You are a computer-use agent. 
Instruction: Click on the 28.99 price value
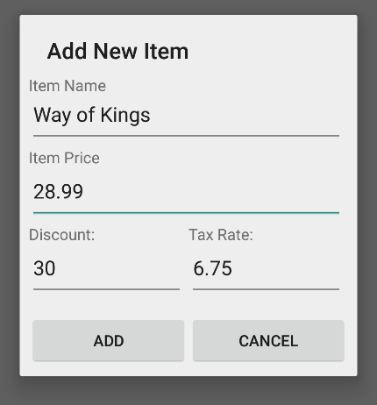point(58,192)
